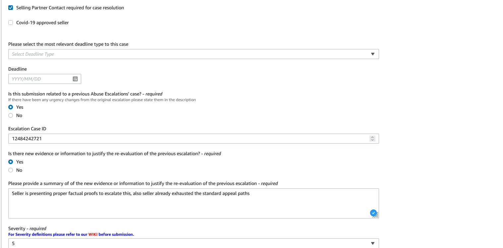Open the WIKI severity definitions link

pyautogui.click(x=93, y=234)
